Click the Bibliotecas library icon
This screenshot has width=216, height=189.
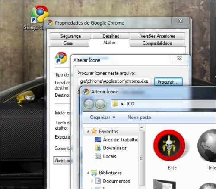pyautogui.click(x=94, y=173)
